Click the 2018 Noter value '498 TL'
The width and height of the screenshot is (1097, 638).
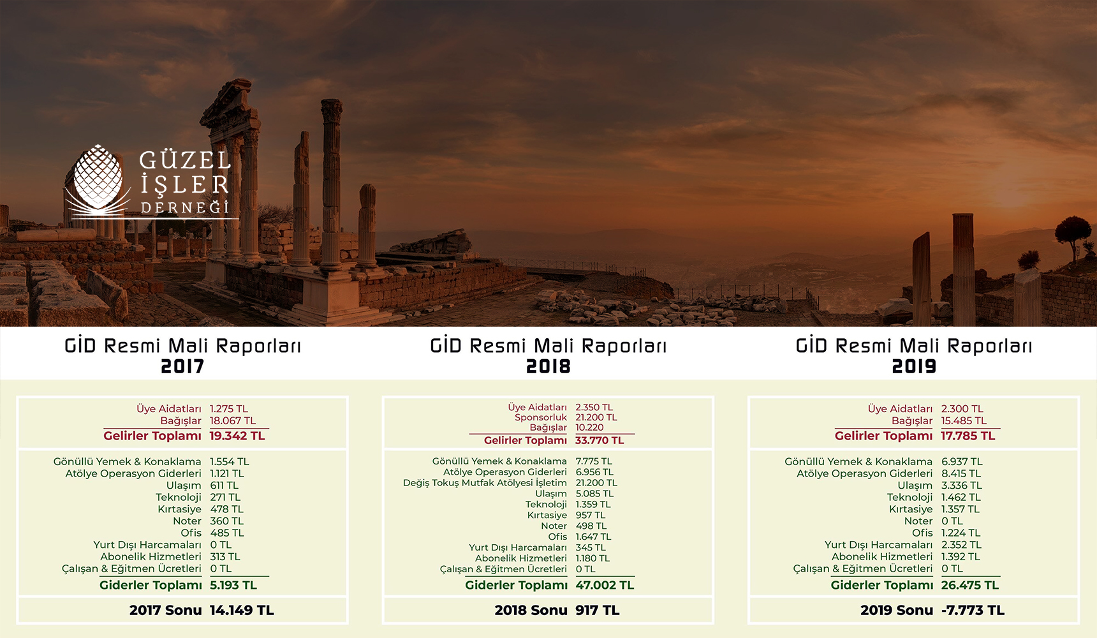click(591, 526)
